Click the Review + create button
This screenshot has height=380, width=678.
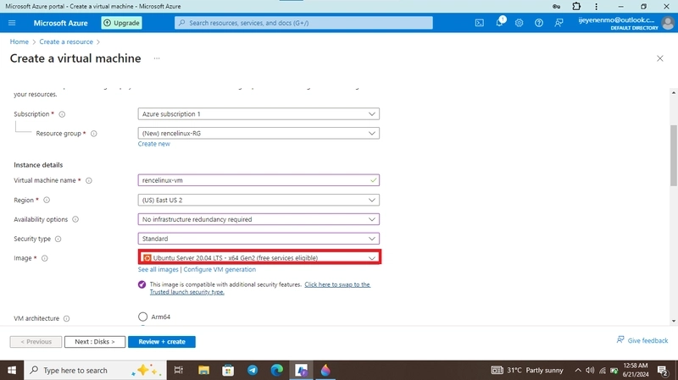(x=162, y=342)
